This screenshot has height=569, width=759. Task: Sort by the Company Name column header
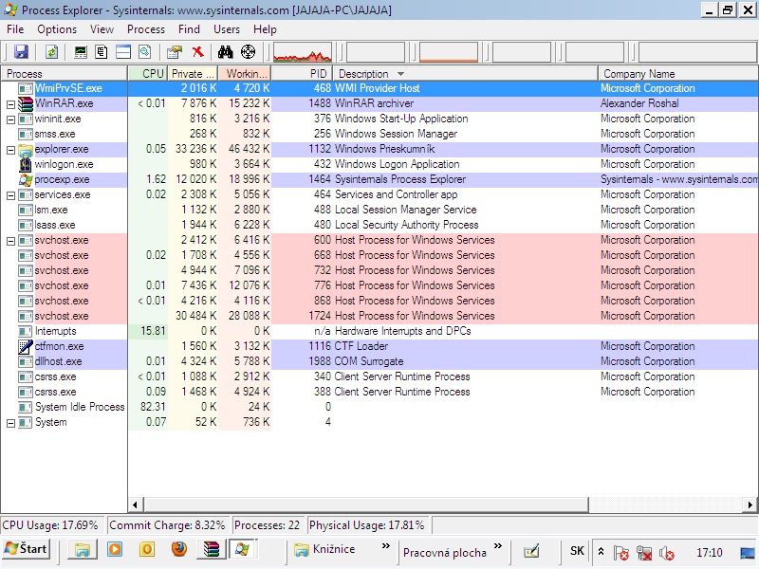(x=678, y=74)
